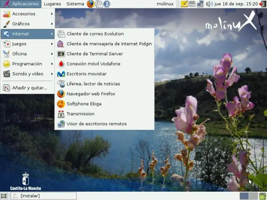Open the Sistema menu

point(75,4)
